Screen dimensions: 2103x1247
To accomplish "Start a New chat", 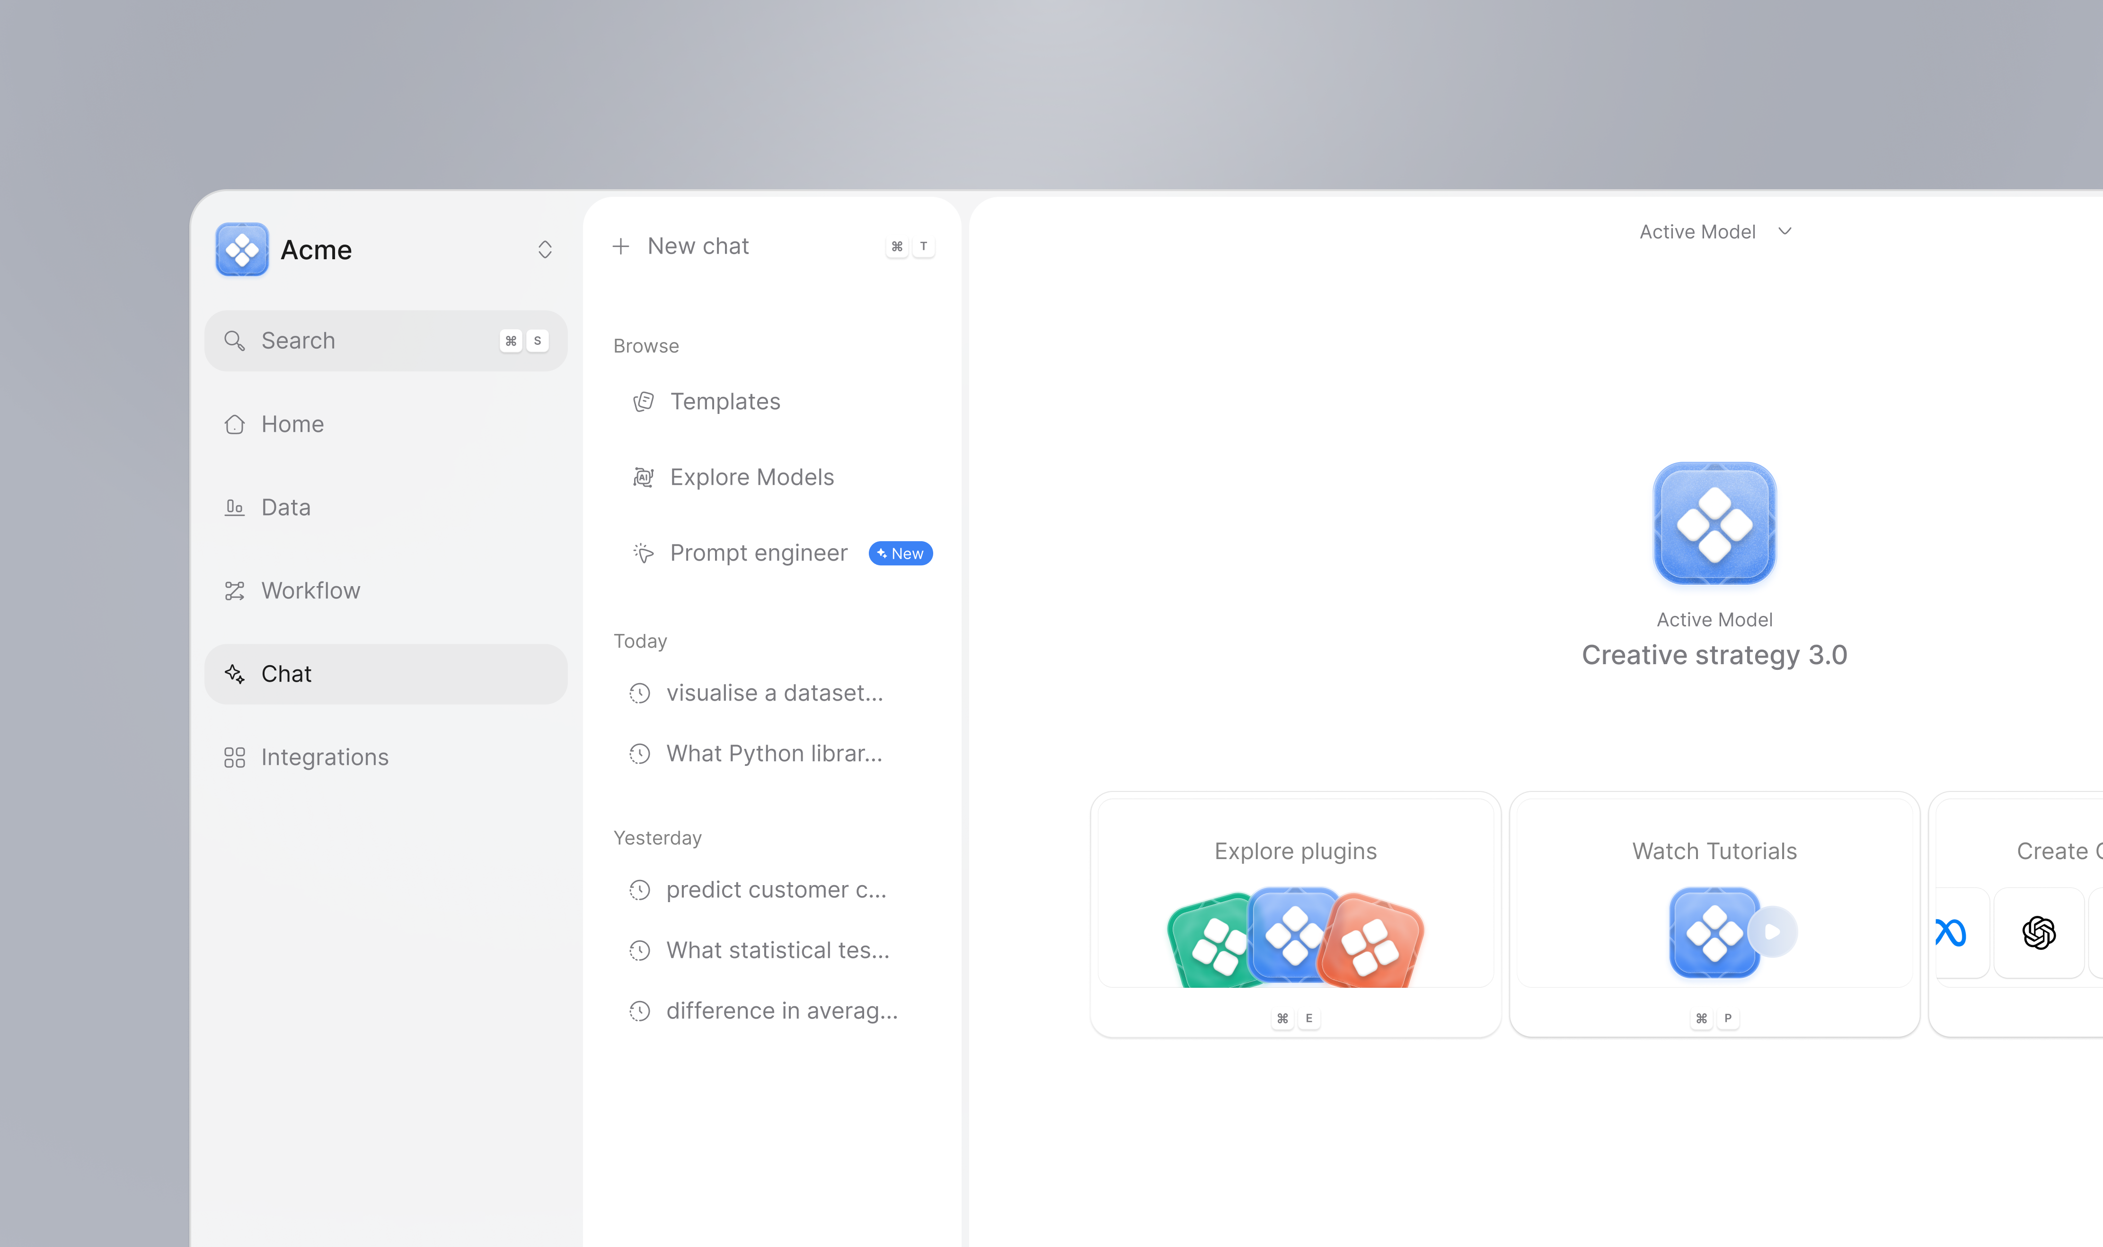I will coord(772,246).
